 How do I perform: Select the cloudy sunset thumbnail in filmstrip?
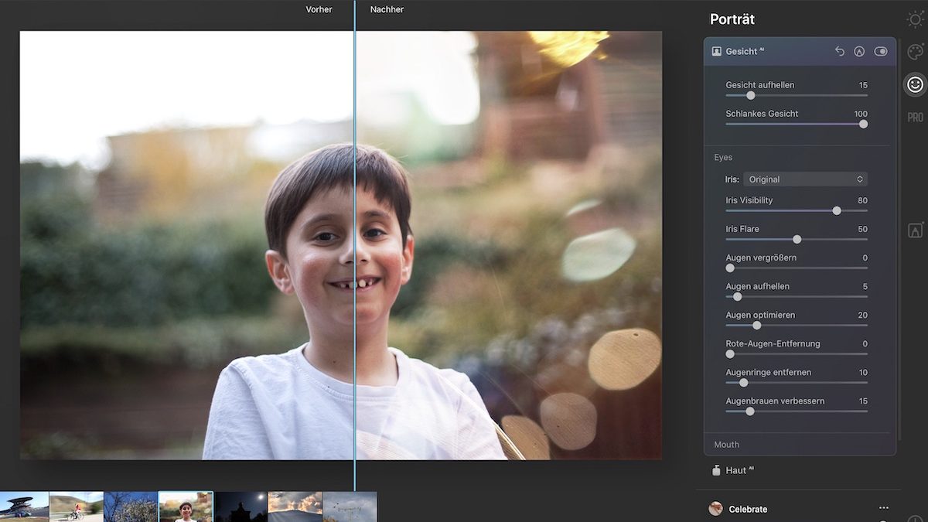295,507
